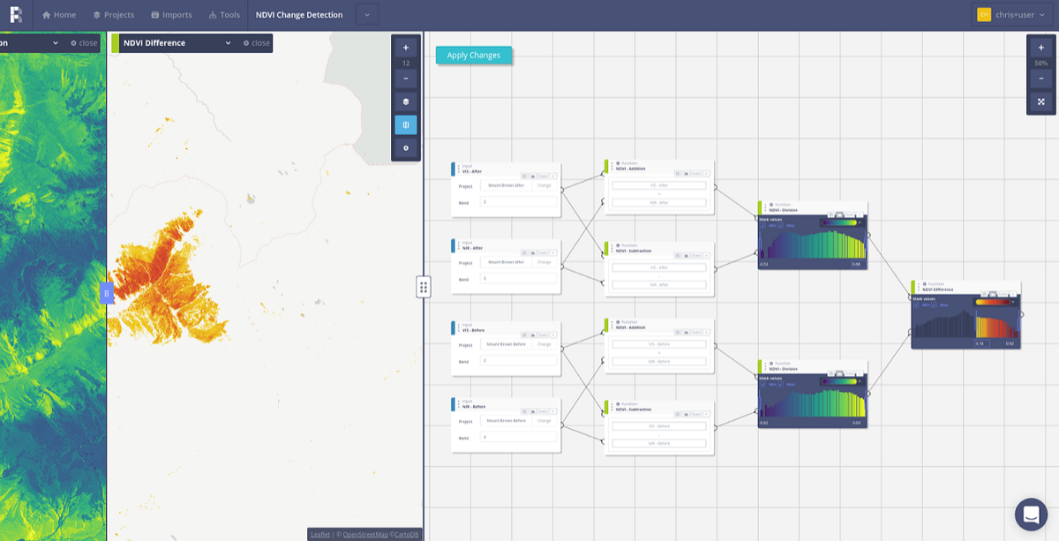
Task: Go to the Projects menu
Action: pyautogui.click(x=114, y=15)
